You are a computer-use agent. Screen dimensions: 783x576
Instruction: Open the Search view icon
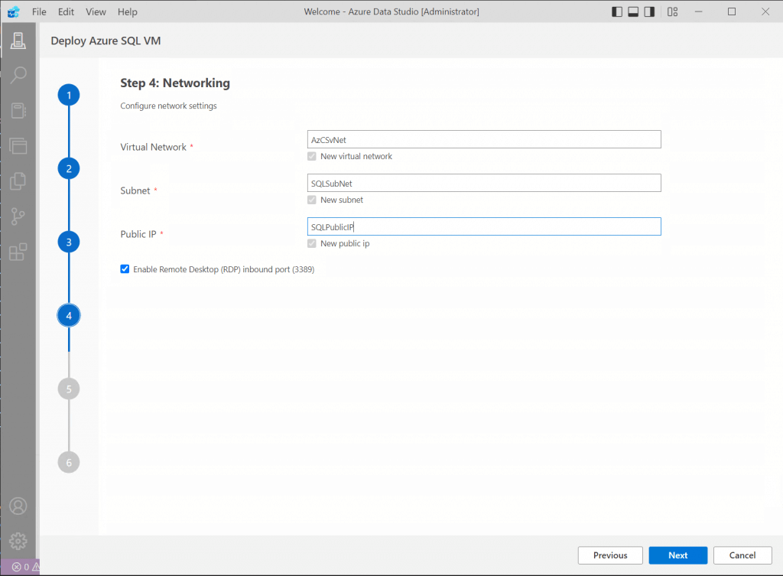pyautogui.click(x=18, y=75)
